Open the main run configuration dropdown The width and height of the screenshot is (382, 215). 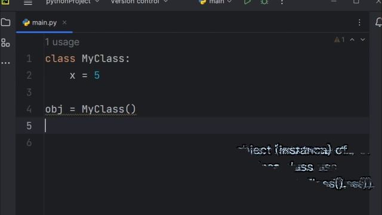coord(215,2)
